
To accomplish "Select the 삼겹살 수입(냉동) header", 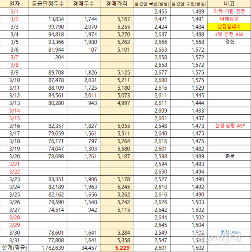I will (x=188, y=4).
